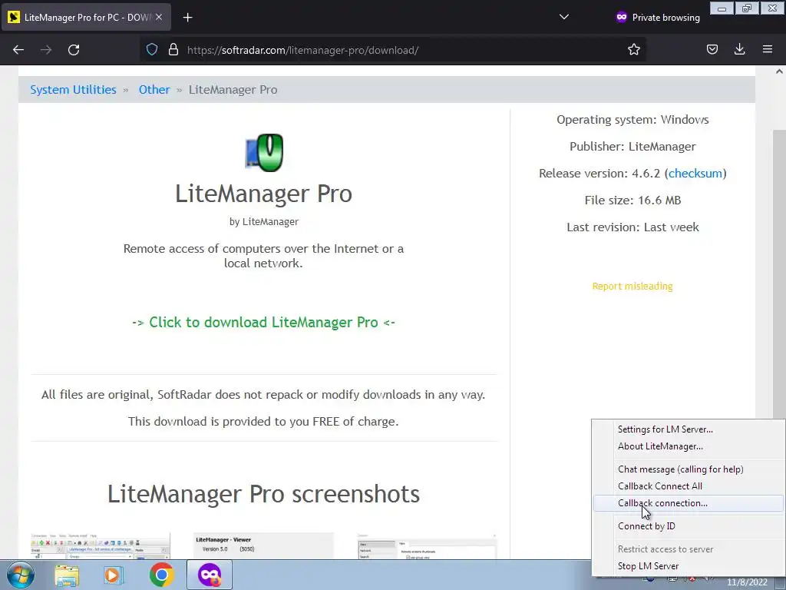Image resolution: width=786 pixels, height=590 pixels.
Task: Open the third screenshot thumbnail
Action: (x=427, y=546)
